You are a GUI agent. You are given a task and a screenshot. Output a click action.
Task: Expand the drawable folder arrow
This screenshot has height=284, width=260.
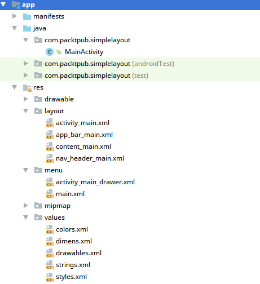pyautogui.click(x=25, y=99)
